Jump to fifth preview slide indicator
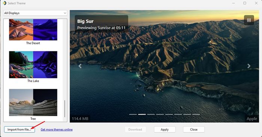This screenshot has width=262, height=137. pos(169,114)
